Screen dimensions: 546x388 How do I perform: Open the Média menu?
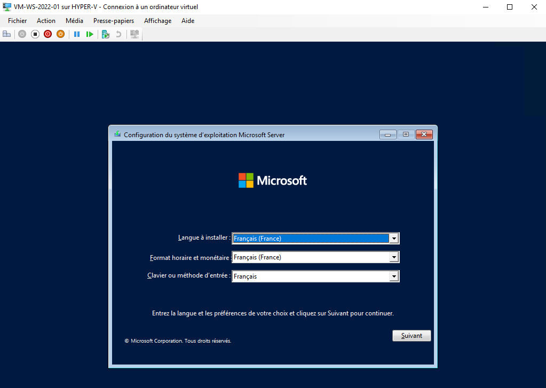click(74, 21)
